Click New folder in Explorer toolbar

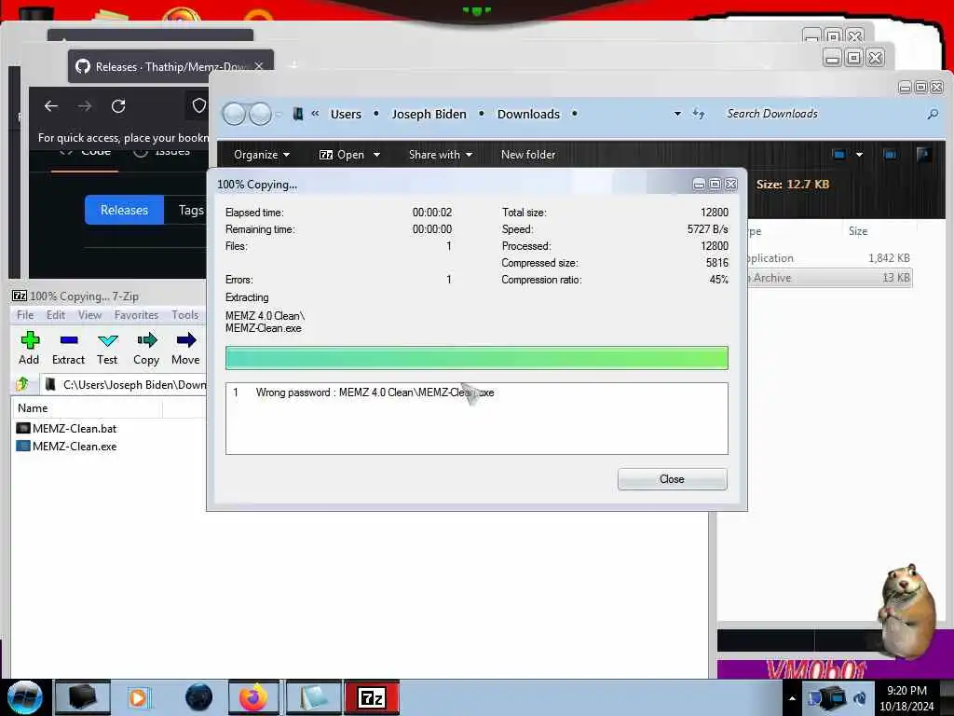[528, 155]
